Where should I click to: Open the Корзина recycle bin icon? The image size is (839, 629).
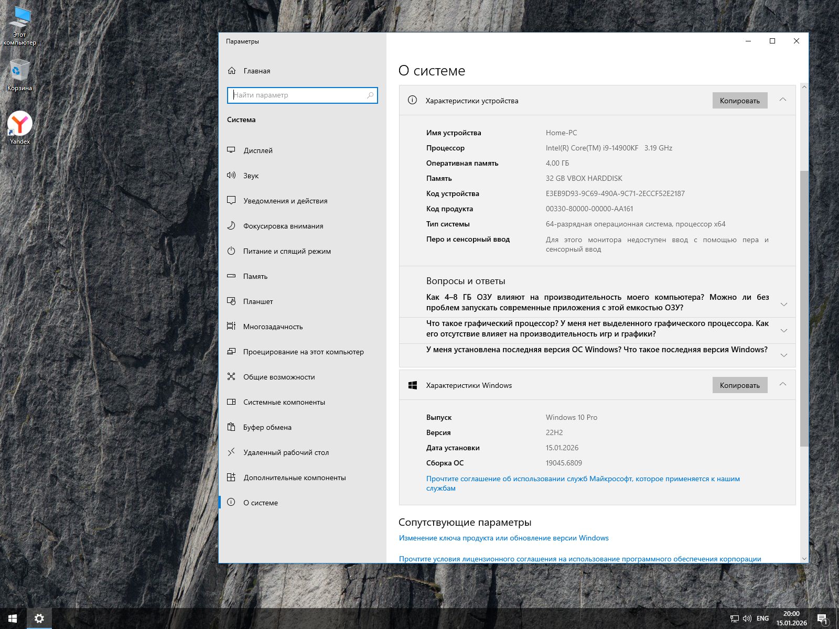click(x=20, y=71)
